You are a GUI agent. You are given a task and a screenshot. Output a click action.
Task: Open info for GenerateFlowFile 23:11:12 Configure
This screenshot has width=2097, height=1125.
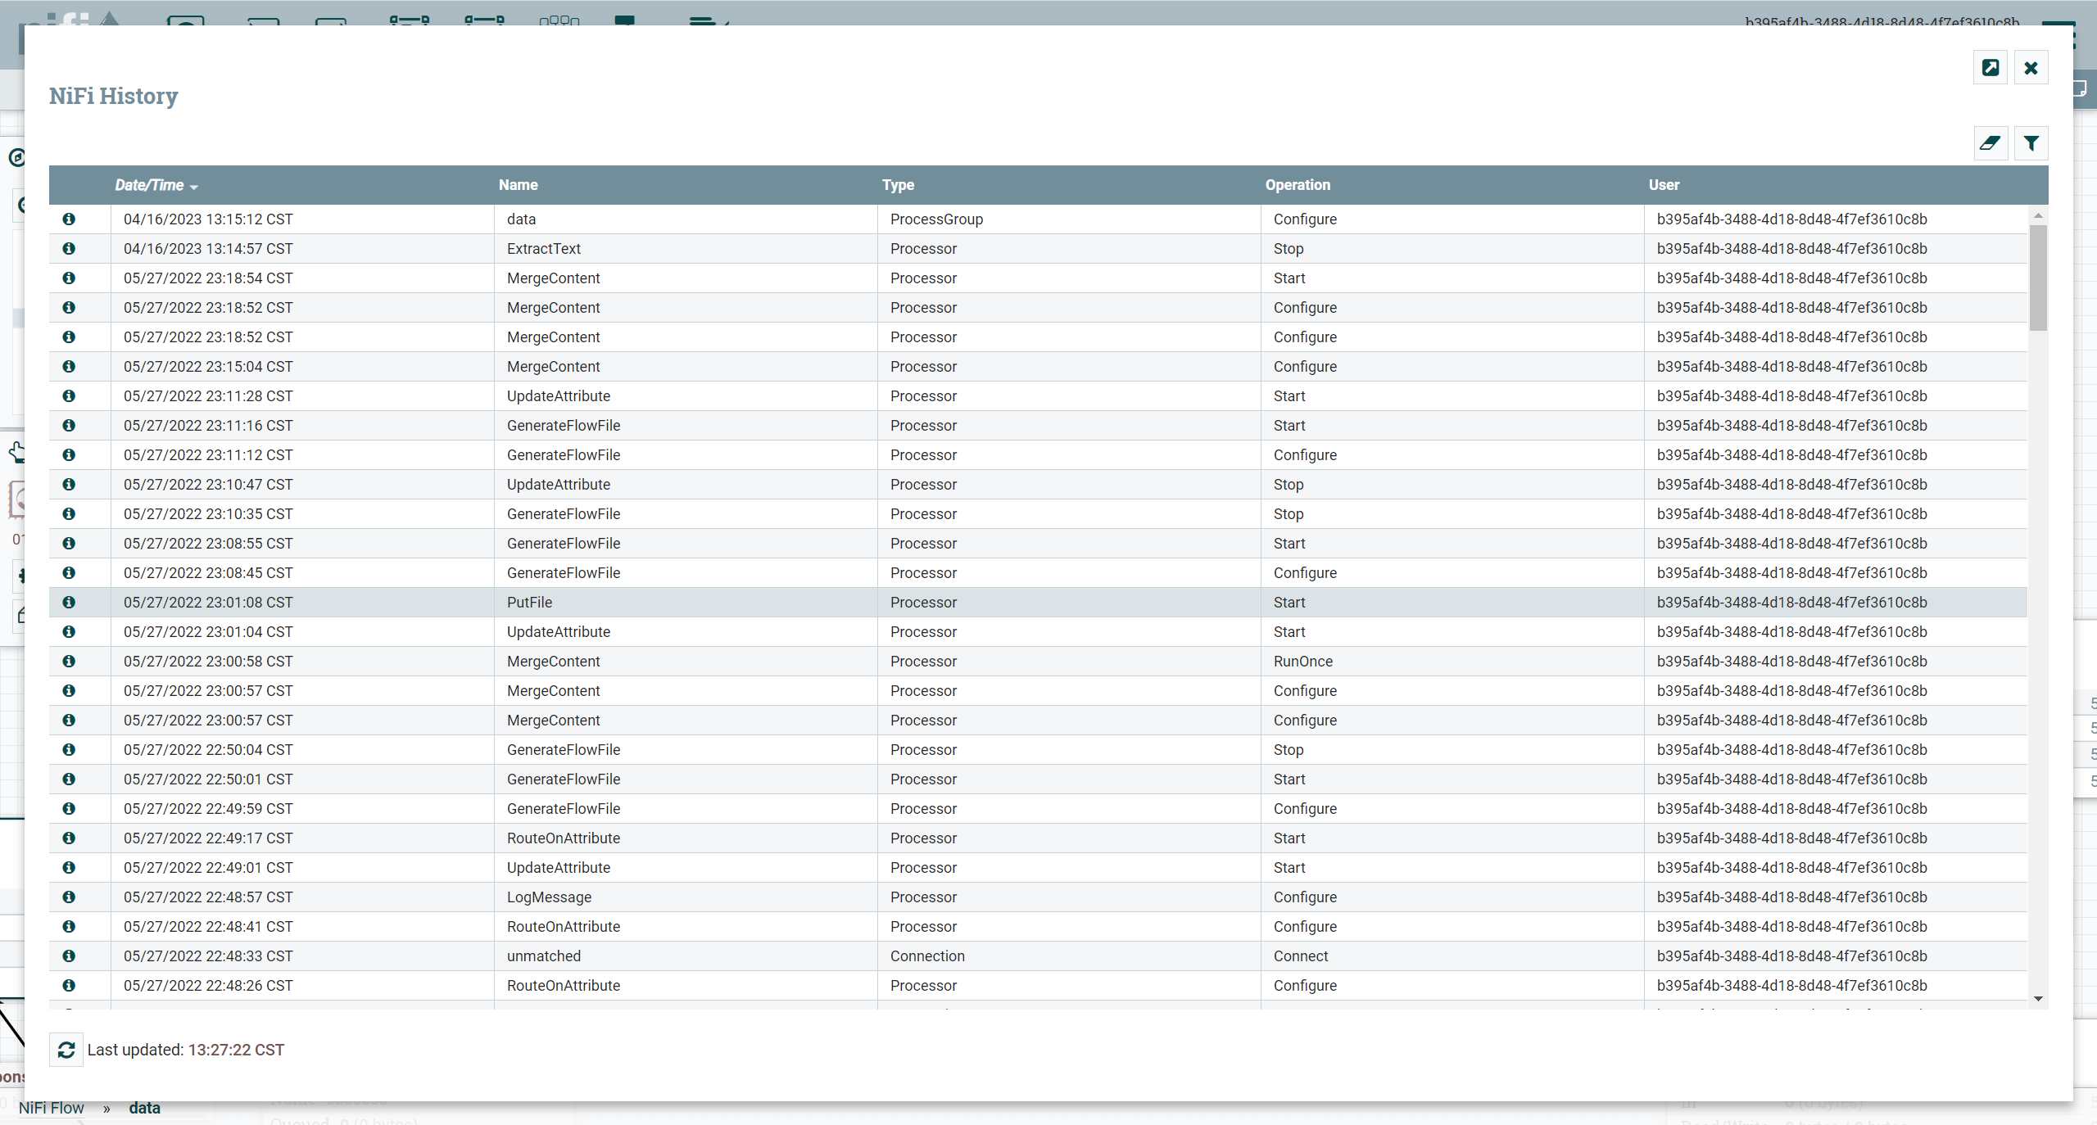[69, 454]
